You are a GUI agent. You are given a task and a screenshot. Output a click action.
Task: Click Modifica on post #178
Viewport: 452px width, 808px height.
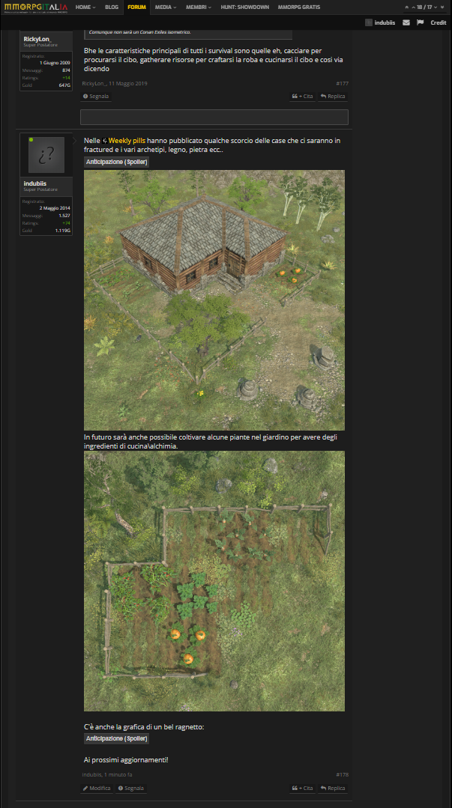(97, 788)
